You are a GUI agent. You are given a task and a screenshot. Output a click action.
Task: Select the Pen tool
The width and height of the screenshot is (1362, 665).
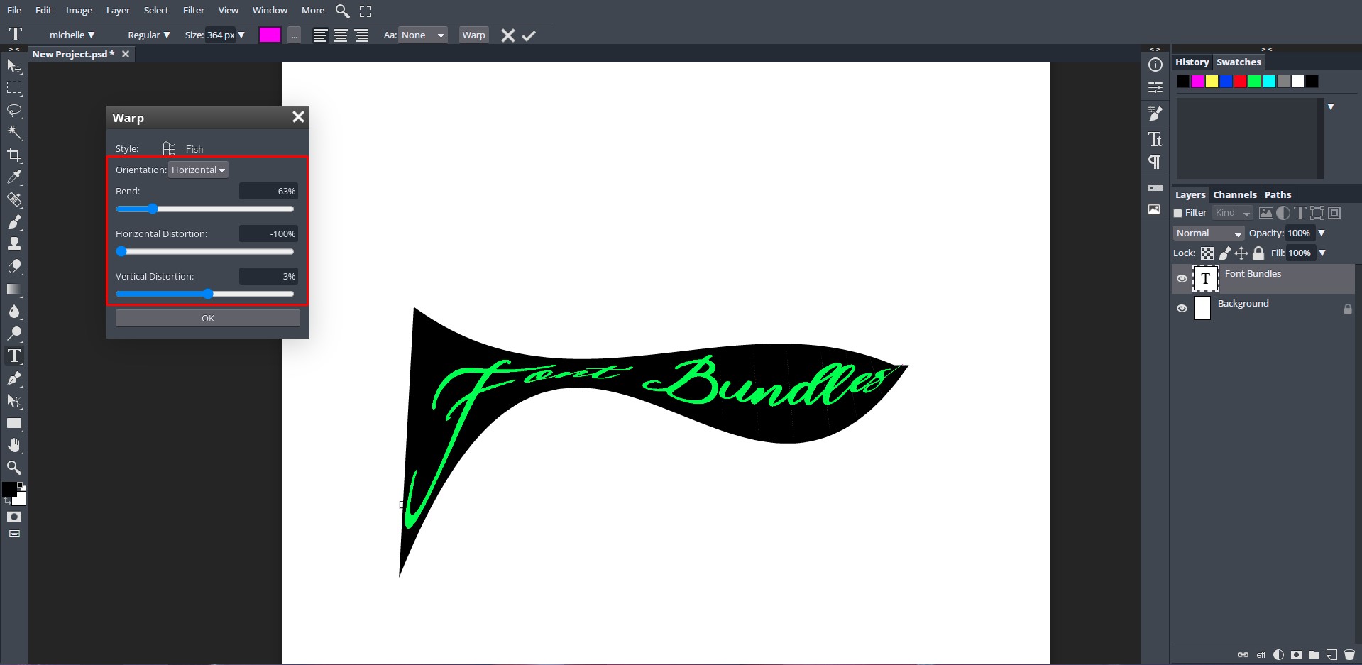coord(14,378)
